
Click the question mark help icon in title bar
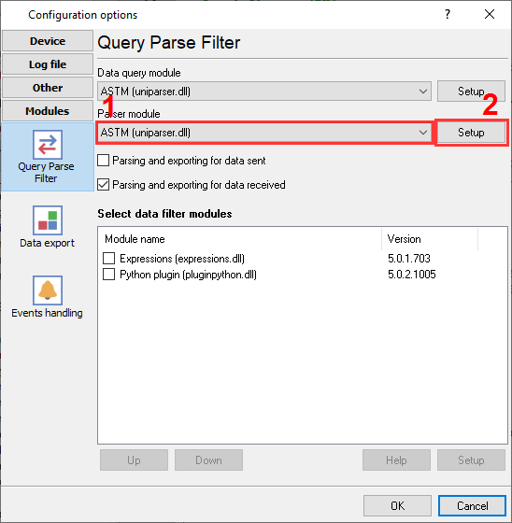pyautogui.click(x=448, y=14)
